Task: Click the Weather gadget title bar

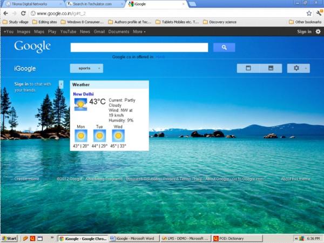Action: (x=109, y=85)
